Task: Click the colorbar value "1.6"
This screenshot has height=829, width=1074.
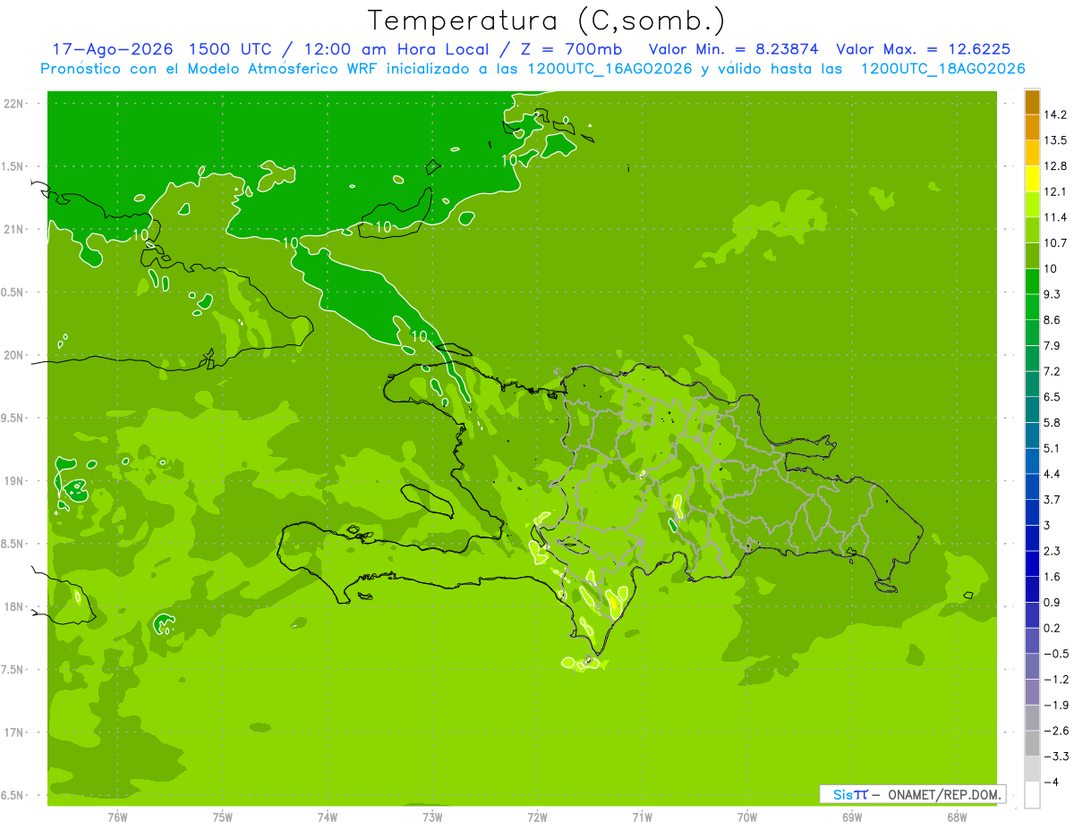Action: coord(1053,577)
